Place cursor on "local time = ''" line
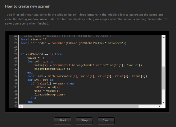Image resolution: width=176 pixels, height=127 pixels. pyautogui.click(x=33, y=40)
